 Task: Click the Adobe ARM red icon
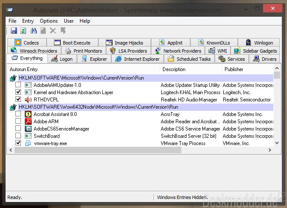pyautogui.click(x=28, y=122)
